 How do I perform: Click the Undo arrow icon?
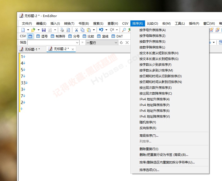coord(101,30)
